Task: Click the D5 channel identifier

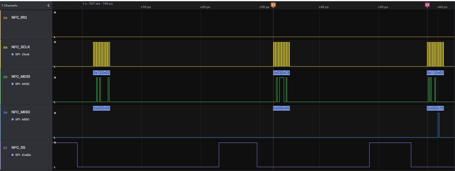Action: (5, 77)
